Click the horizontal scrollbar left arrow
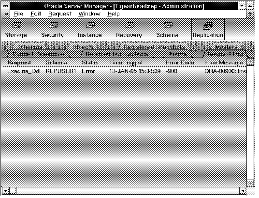The image size is (259, 198). 5,191
